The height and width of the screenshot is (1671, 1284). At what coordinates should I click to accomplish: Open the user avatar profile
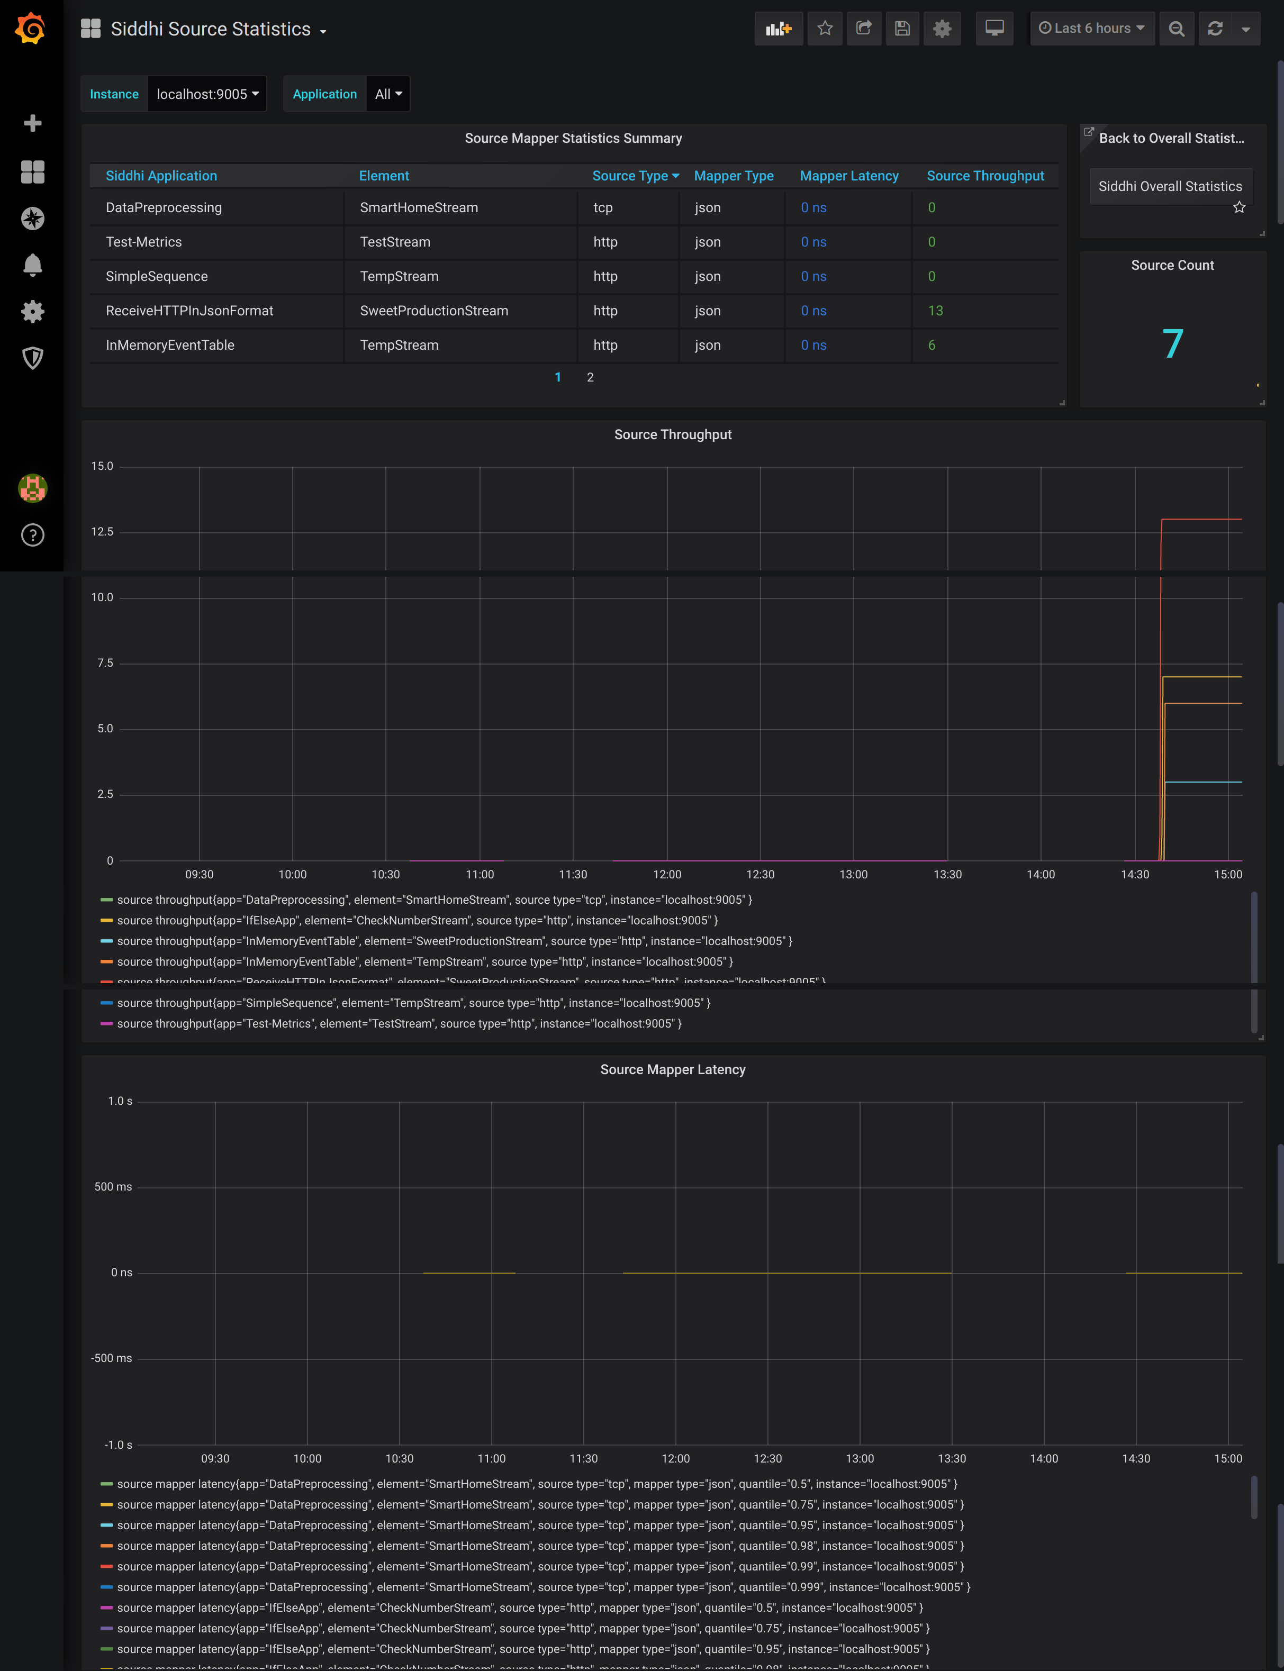tap(32, 487)
